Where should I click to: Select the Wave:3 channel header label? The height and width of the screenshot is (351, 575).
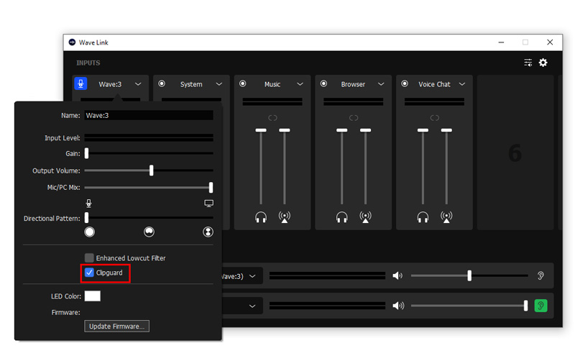pos(110,84)
